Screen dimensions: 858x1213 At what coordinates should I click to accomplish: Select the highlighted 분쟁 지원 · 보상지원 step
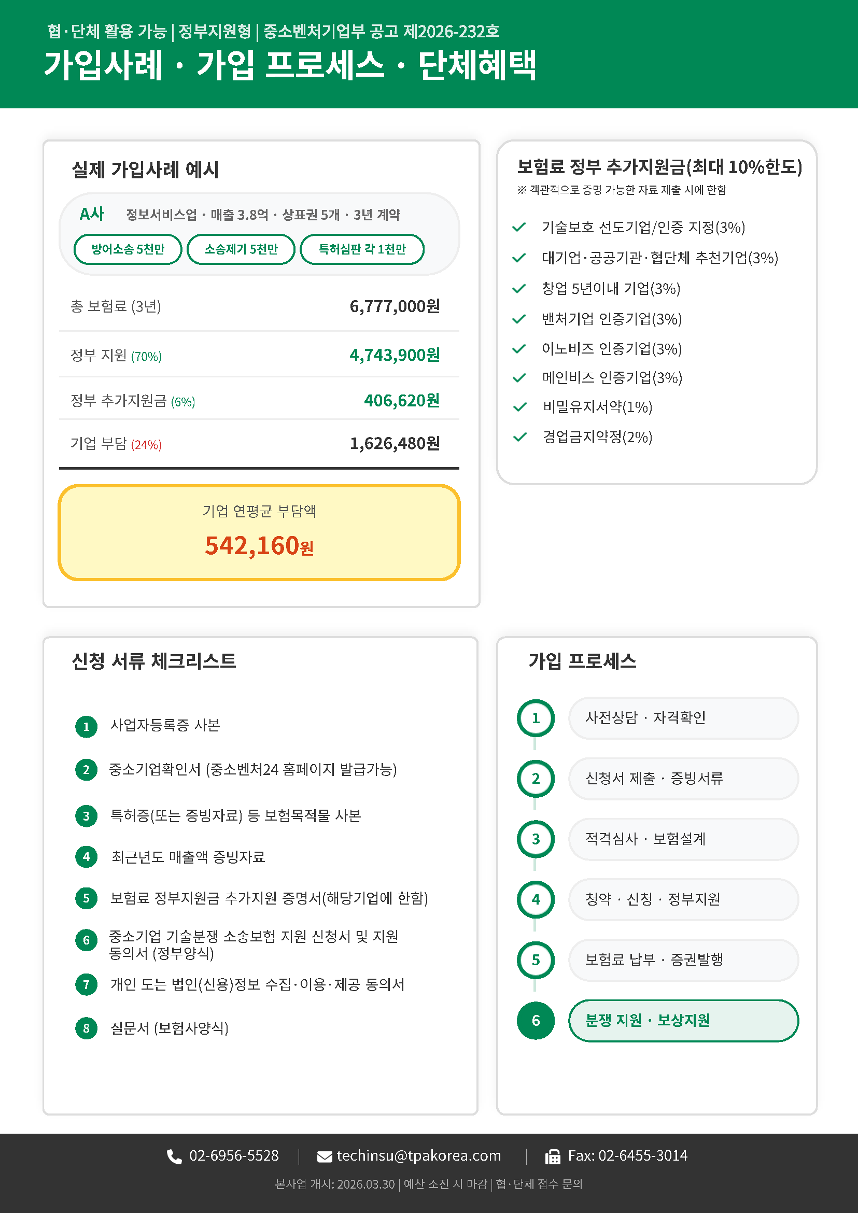[x=683, y=1020]
